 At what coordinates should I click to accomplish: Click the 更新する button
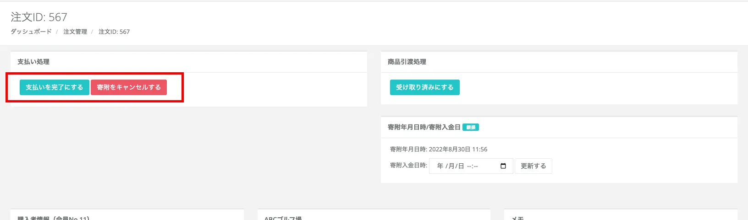(x=533, y=166)
